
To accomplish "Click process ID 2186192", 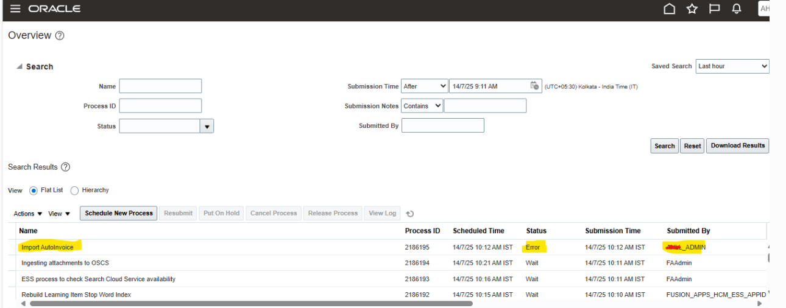I will (x=417, y=295).
